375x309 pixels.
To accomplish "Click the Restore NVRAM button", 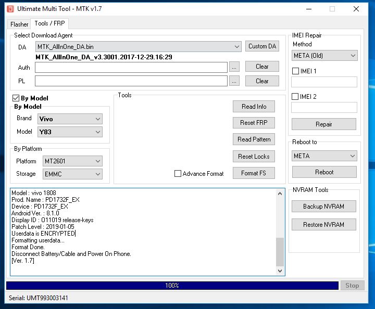I will click(324, 224).
